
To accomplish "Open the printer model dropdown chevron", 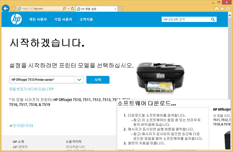I will (79, 80).
